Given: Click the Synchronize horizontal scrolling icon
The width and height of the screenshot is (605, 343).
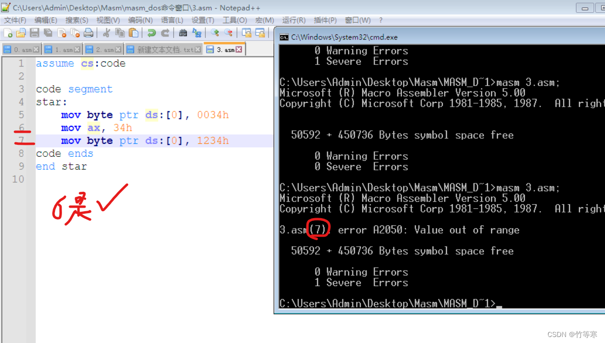Looking at the screenshot, I should [260, 33].
